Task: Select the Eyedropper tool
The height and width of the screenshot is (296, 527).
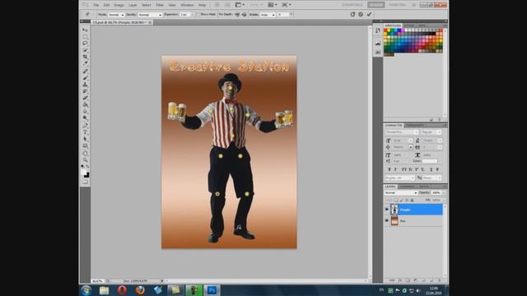Action: pyautogui.click(x=85, y=64)
